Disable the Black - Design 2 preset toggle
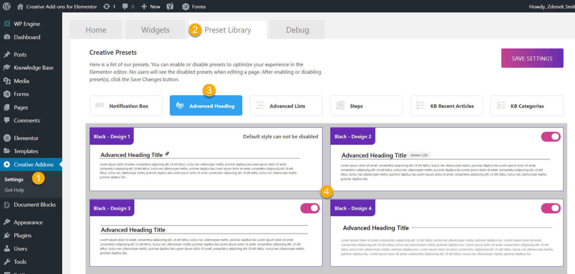Image resolution: width=575 pixels, height=274 pixels. [551, 136]
